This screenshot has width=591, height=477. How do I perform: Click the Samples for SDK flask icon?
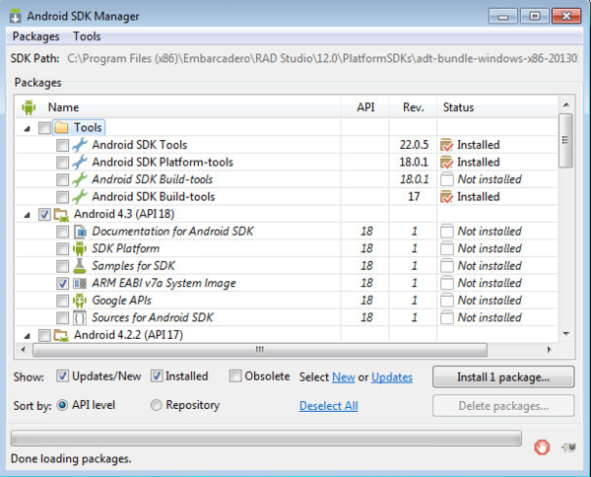coord(80,266)
